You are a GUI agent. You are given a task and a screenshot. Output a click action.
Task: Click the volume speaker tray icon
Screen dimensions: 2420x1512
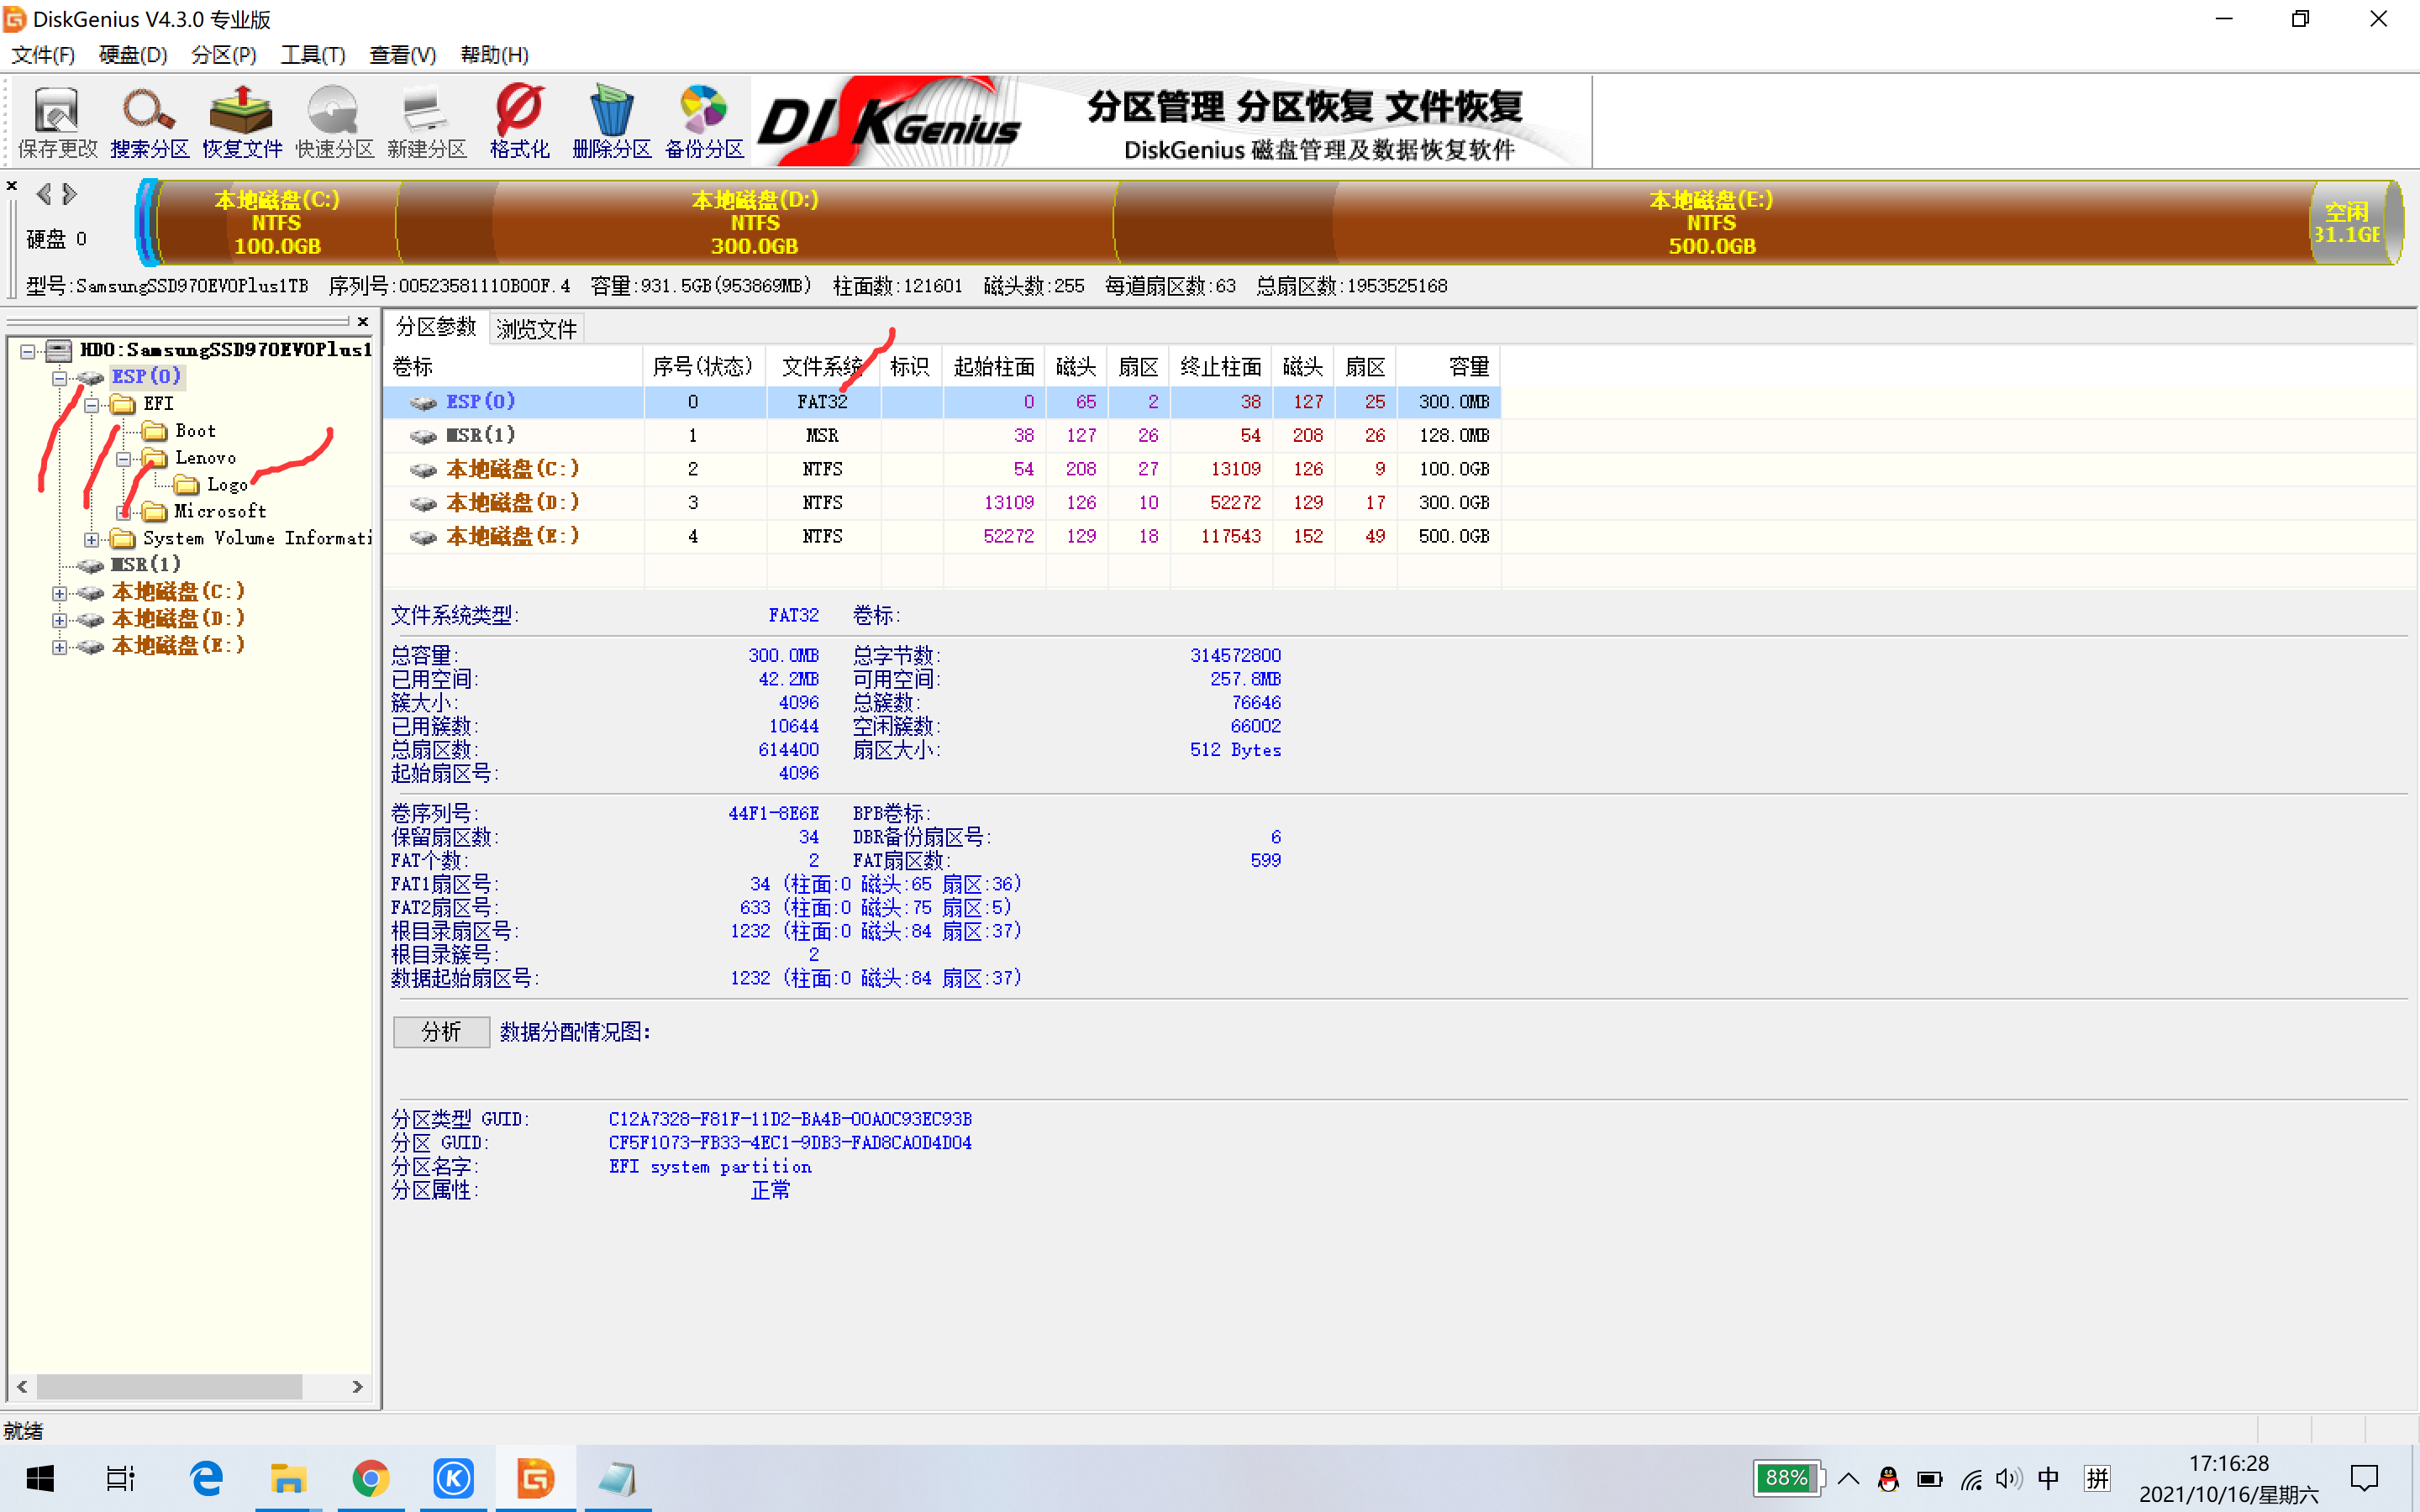[2008, 1478]
